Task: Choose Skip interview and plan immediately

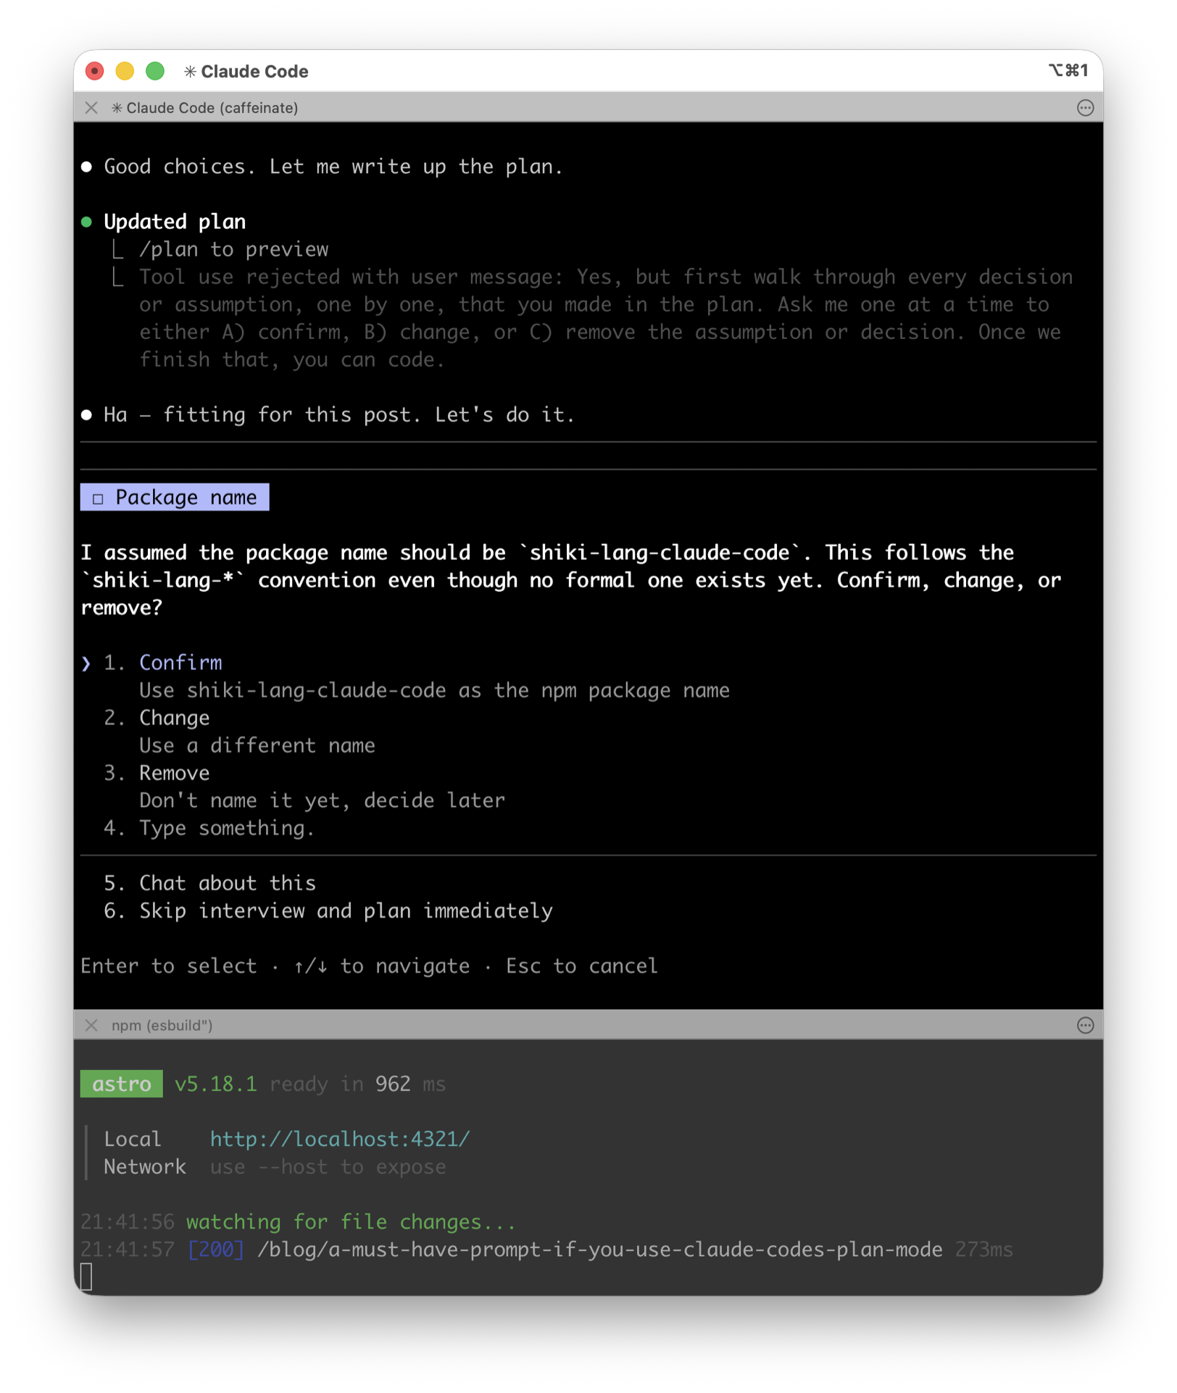Action: [x=345, y=911]
